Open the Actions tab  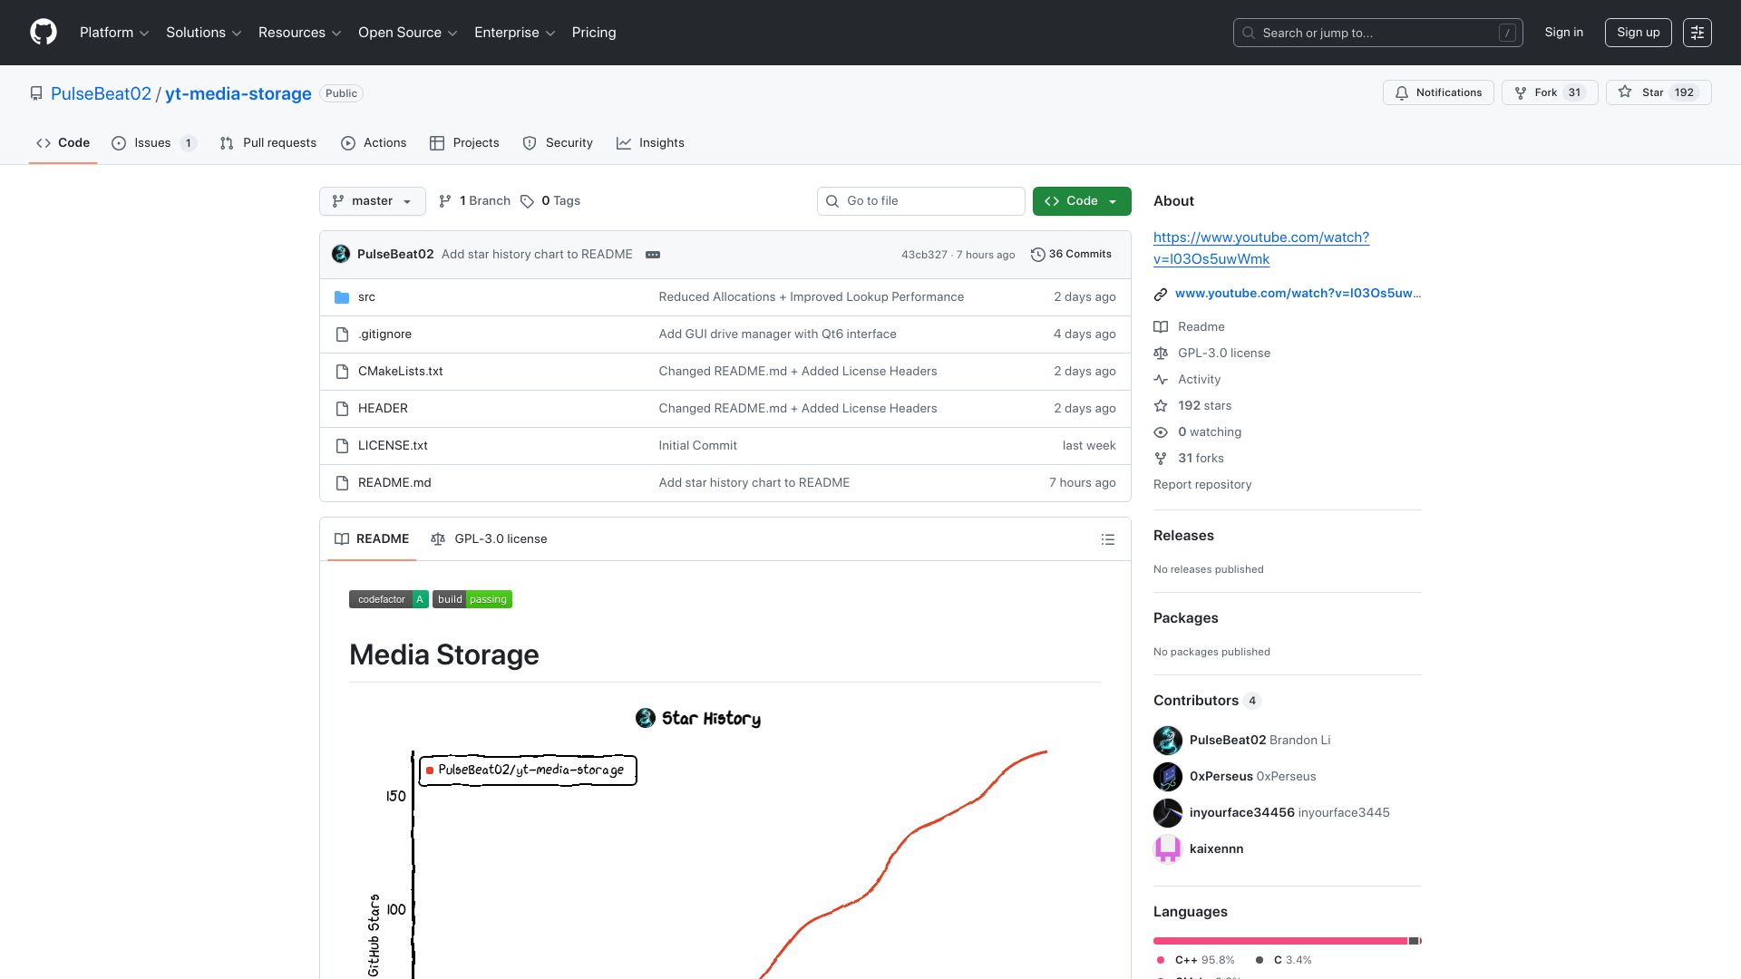[x=374, y=143]
